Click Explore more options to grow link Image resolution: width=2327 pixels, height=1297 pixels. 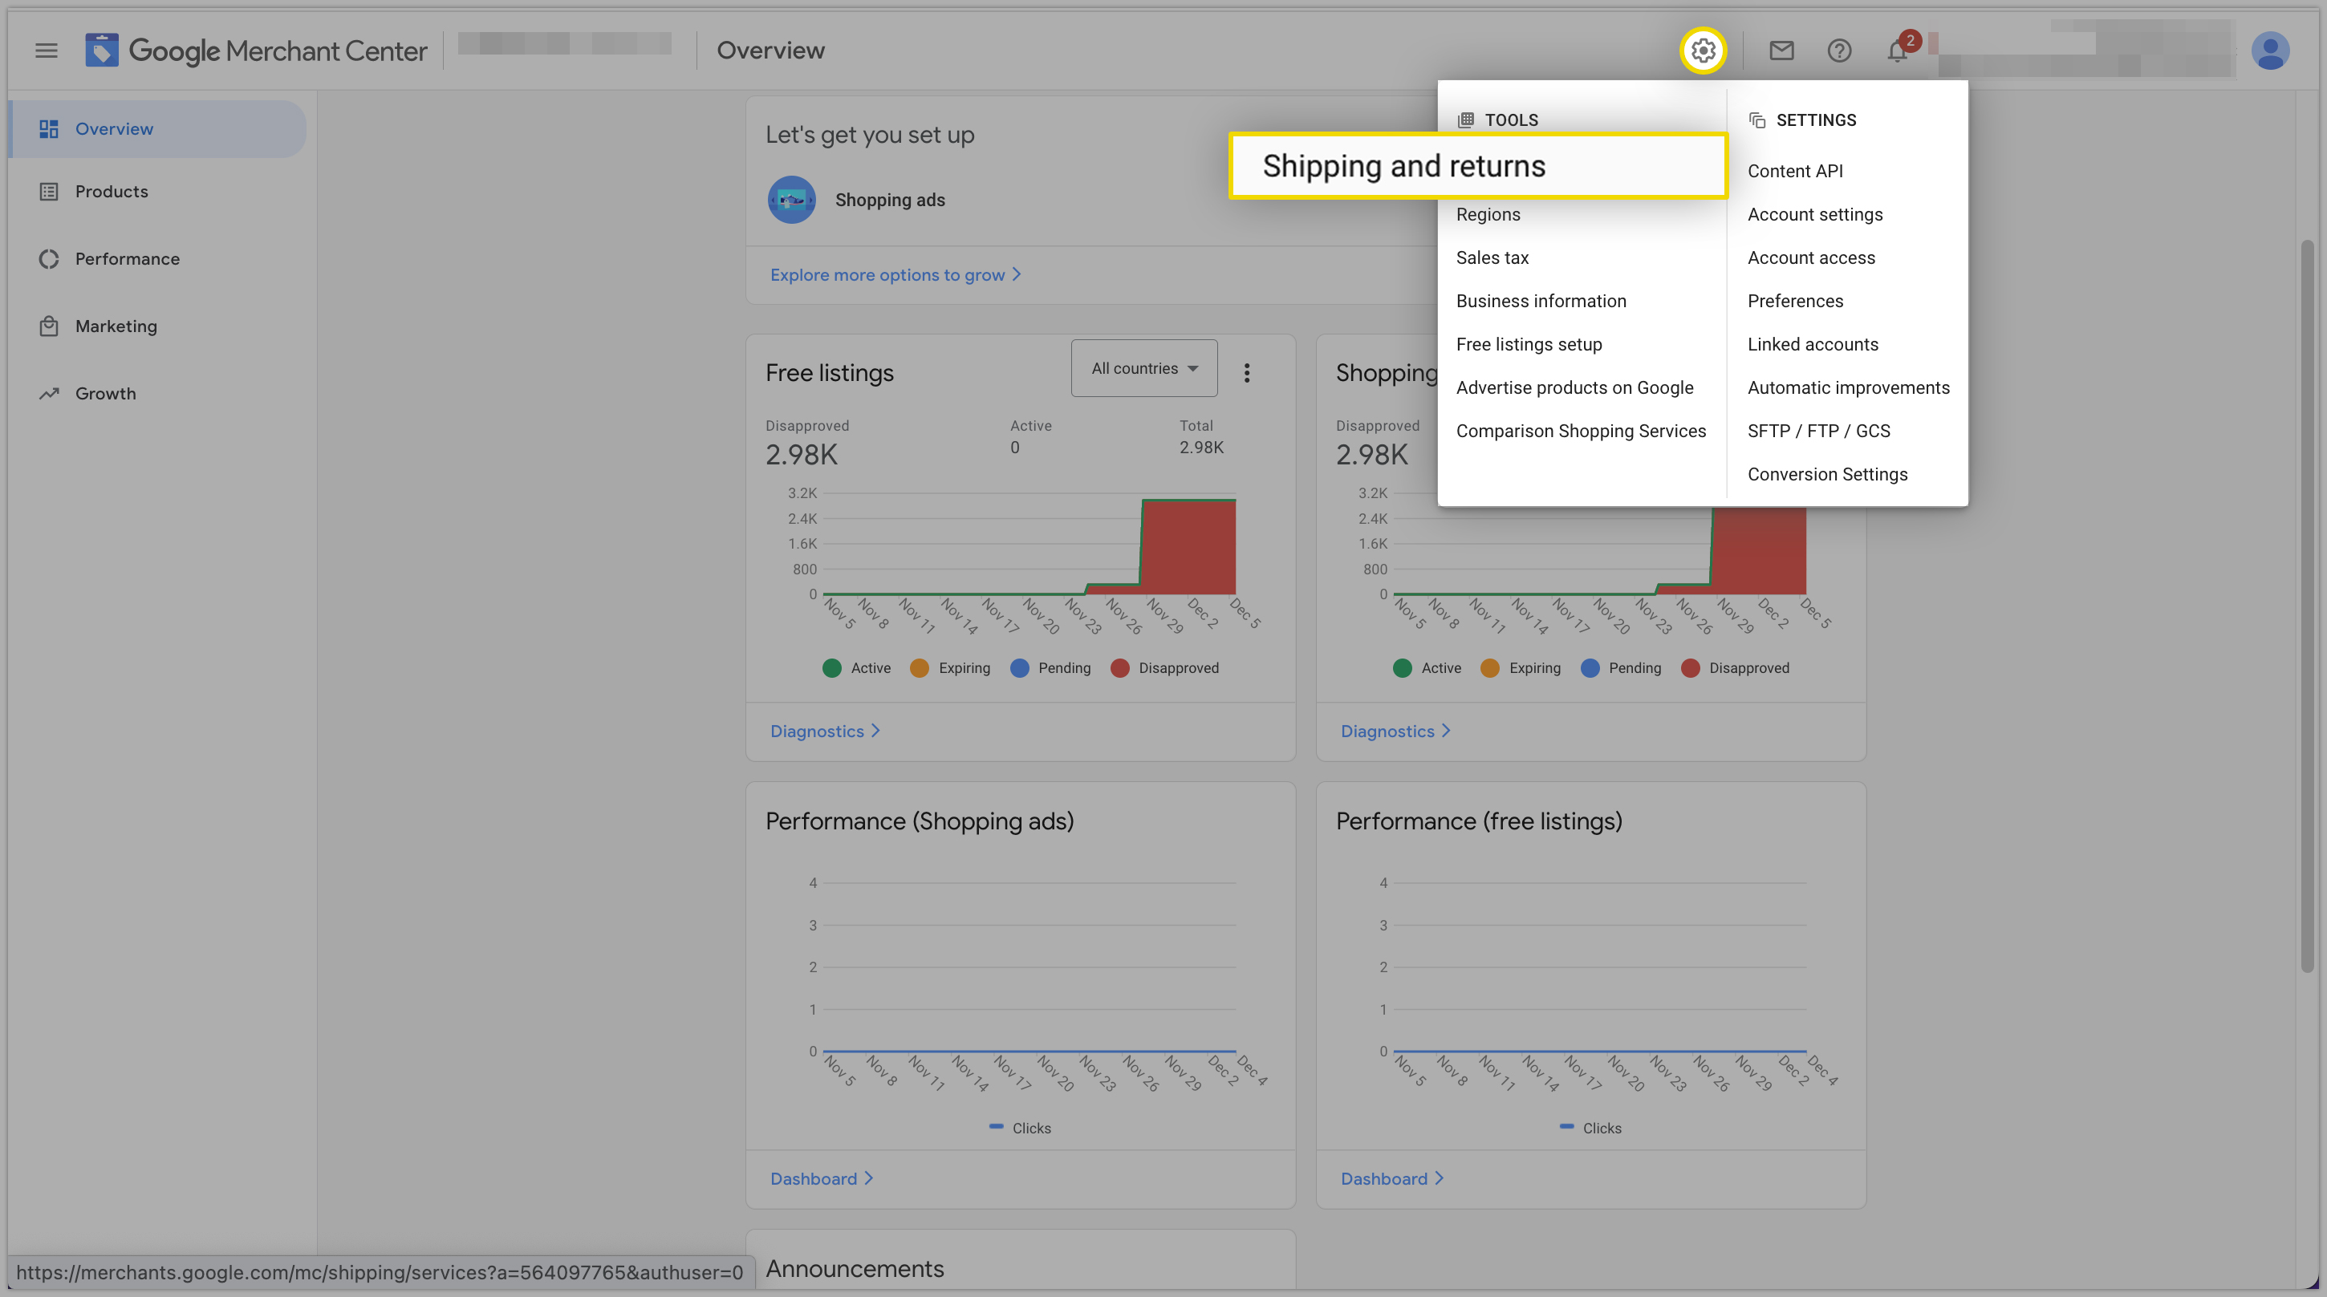895,274
